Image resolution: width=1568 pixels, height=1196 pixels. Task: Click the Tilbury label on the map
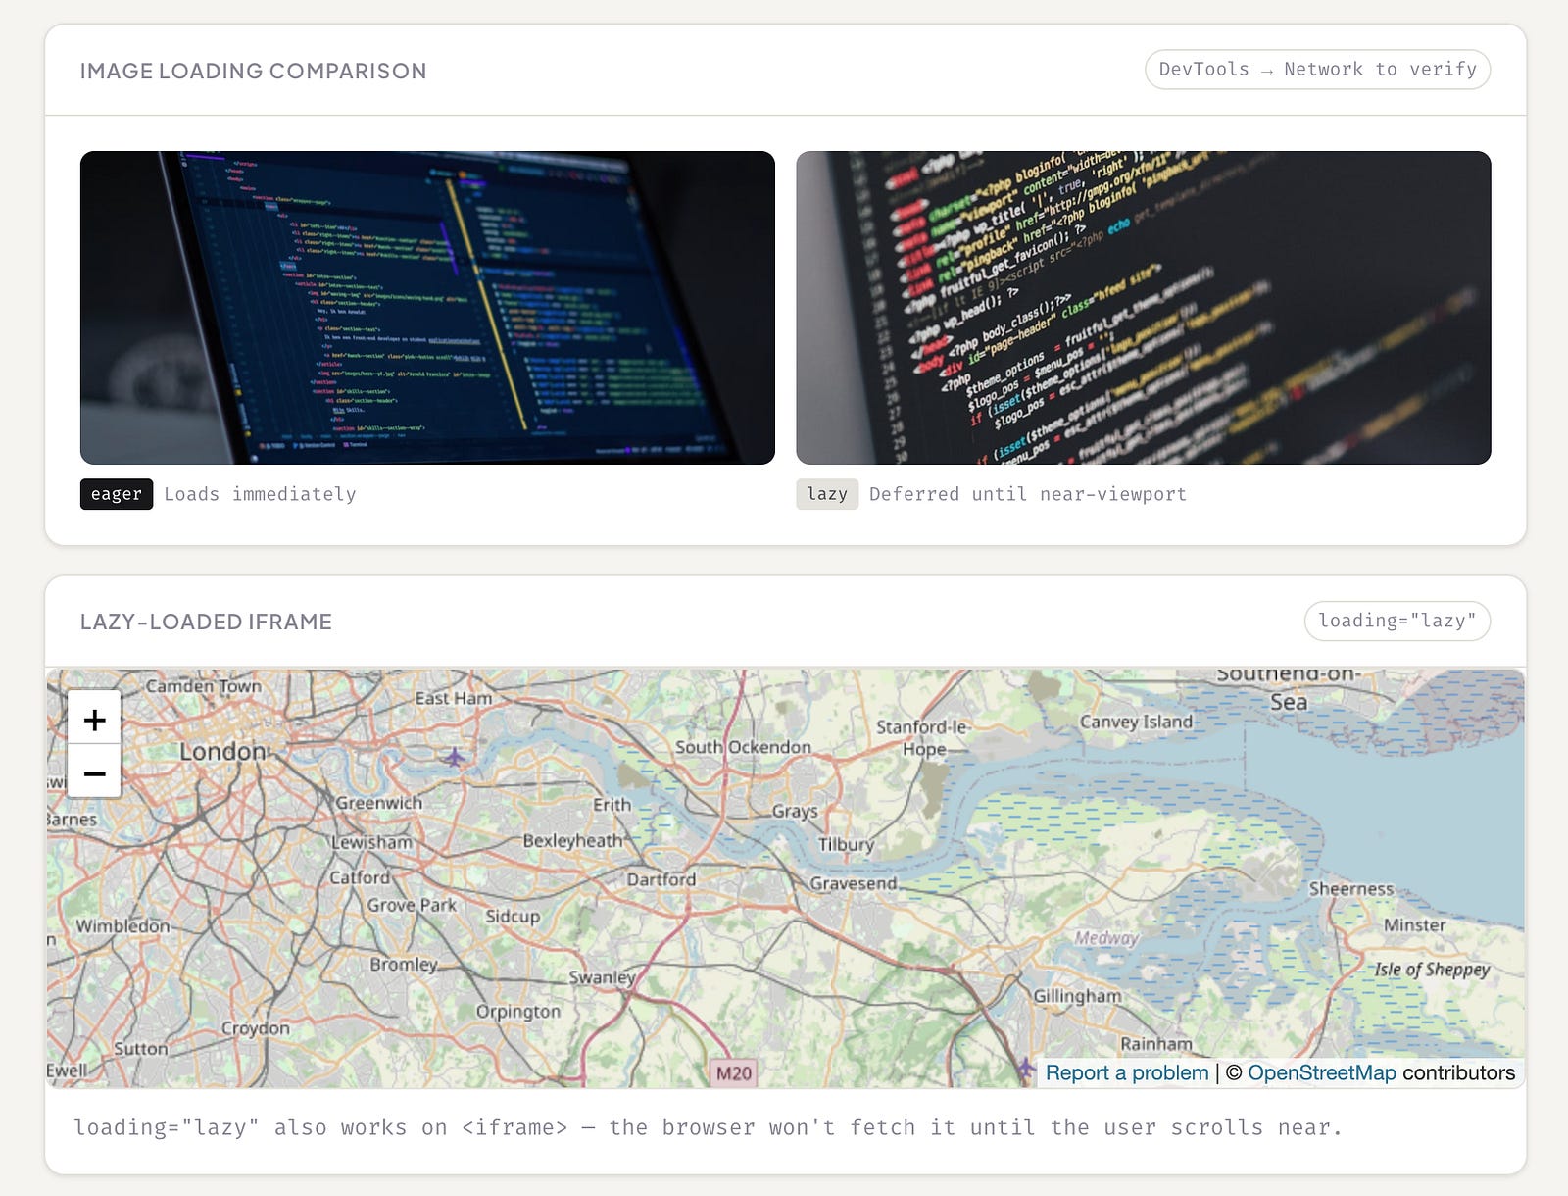coord(846,844)
